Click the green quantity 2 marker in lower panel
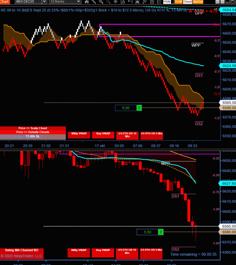This screenshot has height=265, width=236. point(161,232)
